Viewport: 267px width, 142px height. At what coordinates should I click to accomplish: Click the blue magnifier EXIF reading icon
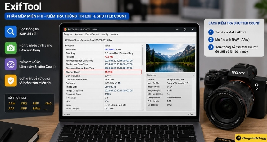pos(11,32)
